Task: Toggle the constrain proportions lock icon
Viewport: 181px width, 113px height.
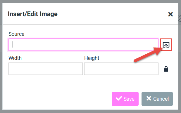Action: (166, 69)
